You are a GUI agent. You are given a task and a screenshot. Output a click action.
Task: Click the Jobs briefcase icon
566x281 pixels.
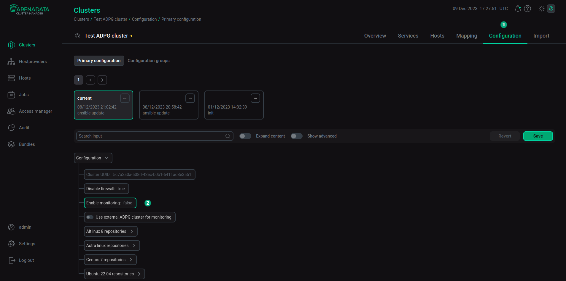click(x=11, y=95)
